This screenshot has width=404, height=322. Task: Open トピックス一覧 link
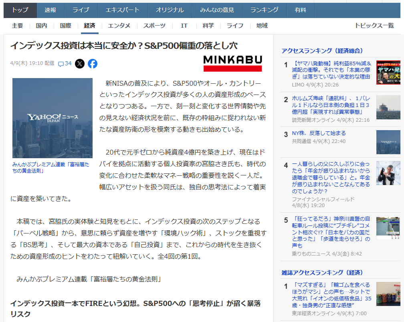(374, 26)
